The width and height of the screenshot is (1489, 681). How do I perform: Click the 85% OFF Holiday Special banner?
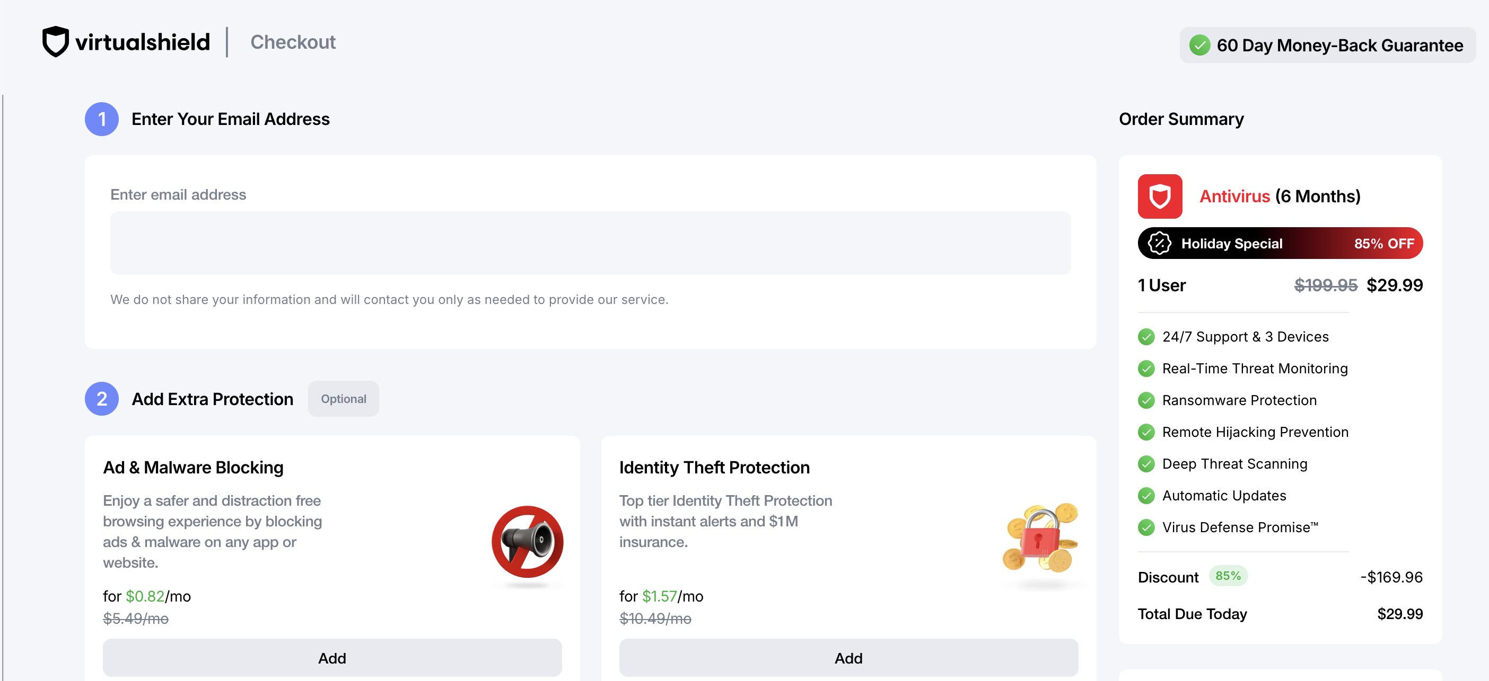pos(1280,243)
